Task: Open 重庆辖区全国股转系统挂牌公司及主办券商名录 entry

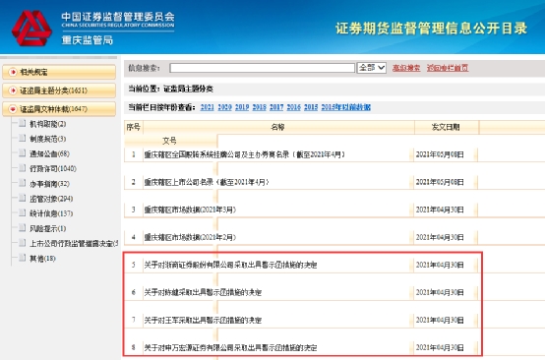Action: tap(245, 154)
